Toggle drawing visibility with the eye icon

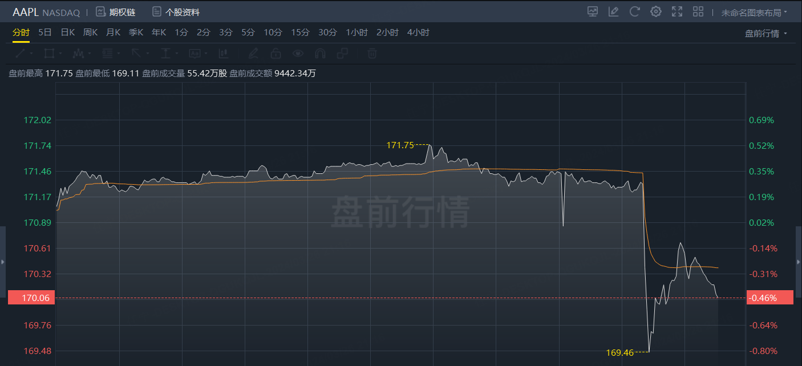point(298,54)
